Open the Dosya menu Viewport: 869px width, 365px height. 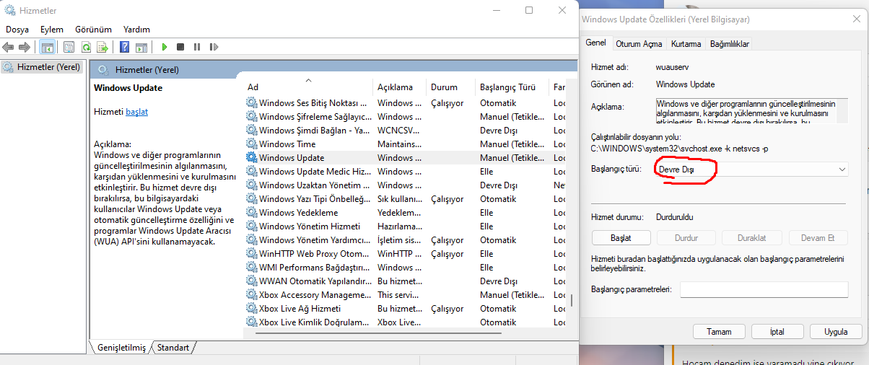click(17, 30)
